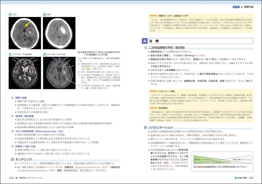The image size is (262, 184).
Task: Click the circled D label for FLAIR像
Action: click(45, 54)
